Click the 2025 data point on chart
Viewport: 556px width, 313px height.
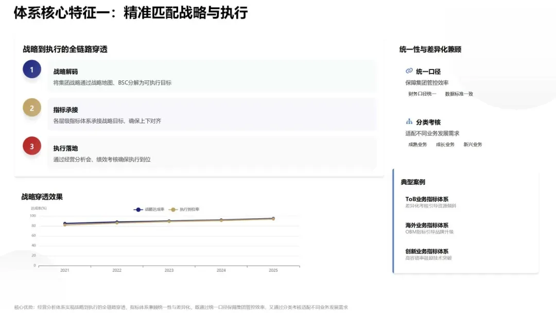click(x=273, y=219)
